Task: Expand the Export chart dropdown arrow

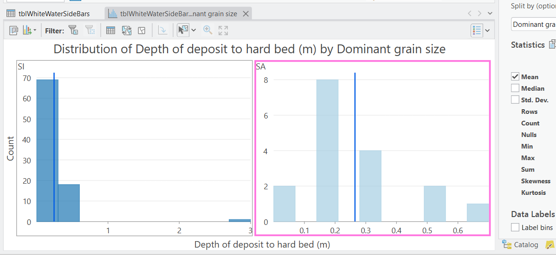Action: pyautogui.click(x=35, y=31)
